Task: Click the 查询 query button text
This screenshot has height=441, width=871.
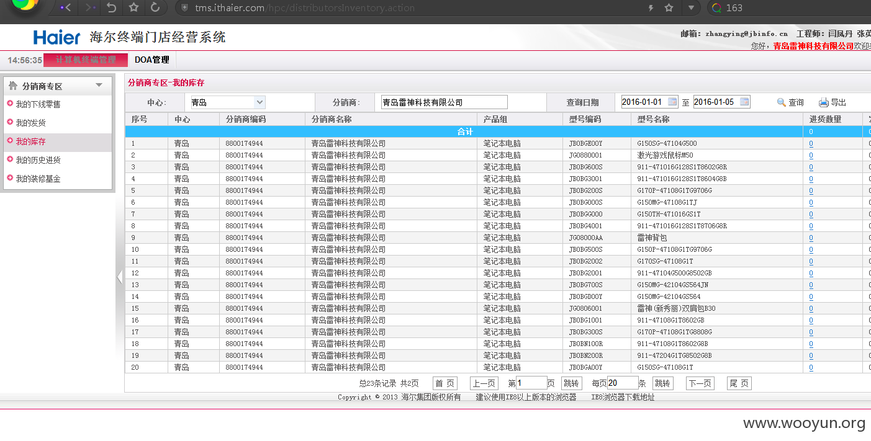Action: click(796, 103)
